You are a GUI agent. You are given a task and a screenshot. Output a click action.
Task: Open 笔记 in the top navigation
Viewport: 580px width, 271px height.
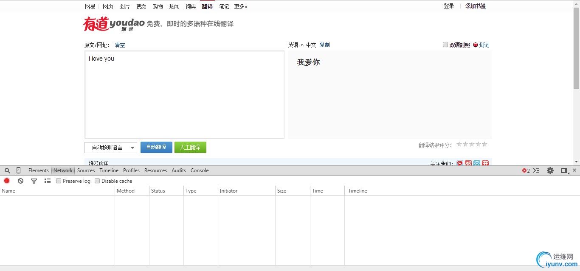(224, 6)
